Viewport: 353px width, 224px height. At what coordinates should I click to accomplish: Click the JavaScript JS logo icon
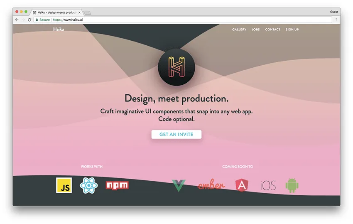[x=64, y=185]
